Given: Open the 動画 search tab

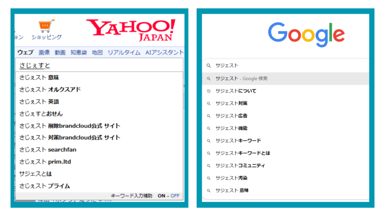Looking at the screenshot, I should coord(59,52).
